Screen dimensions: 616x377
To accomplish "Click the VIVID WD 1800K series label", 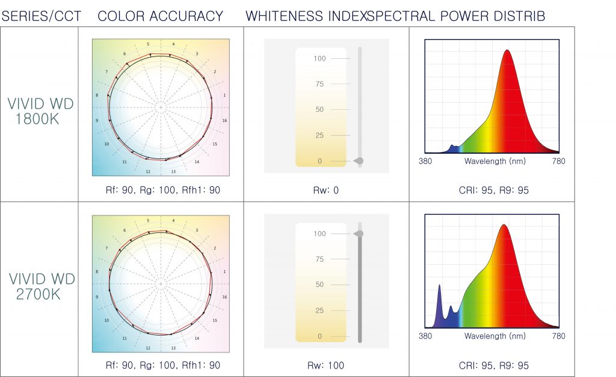I will (41, 111).
